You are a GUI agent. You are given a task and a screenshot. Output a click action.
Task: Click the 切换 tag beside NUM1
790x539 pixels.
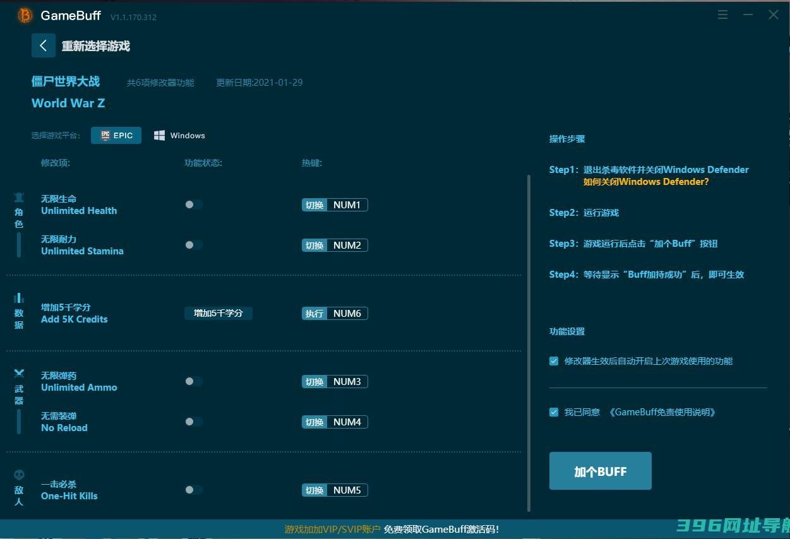coord(314,204)
